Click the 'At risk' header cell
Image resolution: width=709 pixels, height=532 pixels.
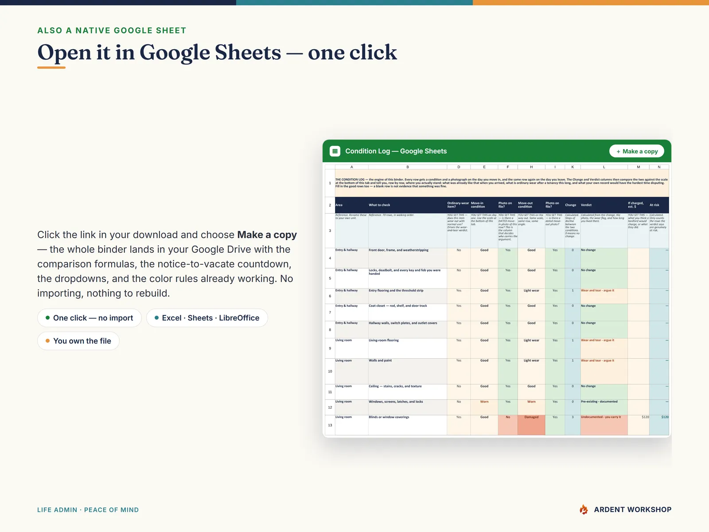(659, 205)
